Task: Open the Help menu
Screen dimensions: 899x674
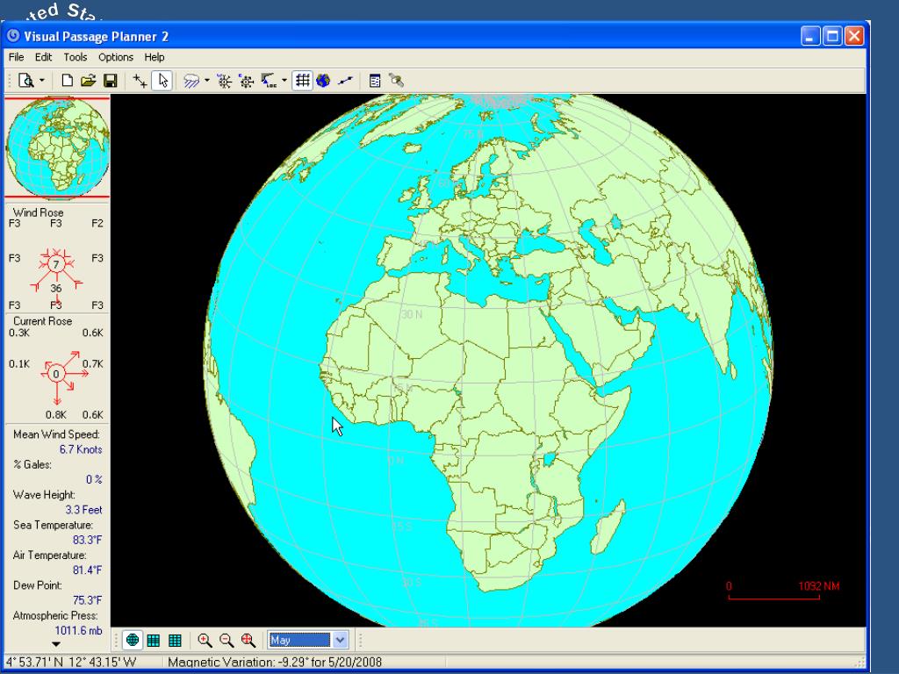Action: click(x=155, y=57)
